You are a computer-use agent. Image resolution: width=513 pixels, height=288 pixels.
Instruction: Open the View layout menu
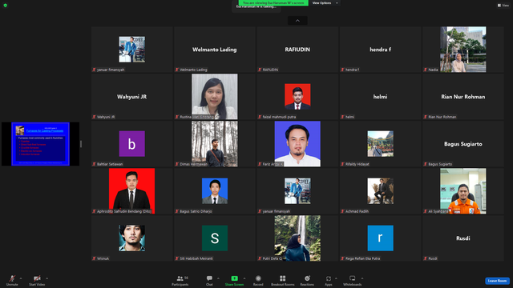tap(503, 6)
